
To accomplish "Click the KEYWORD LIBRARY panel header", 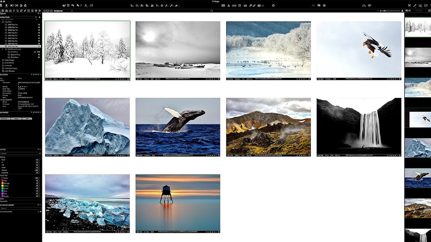I will (x=8, y=205).
